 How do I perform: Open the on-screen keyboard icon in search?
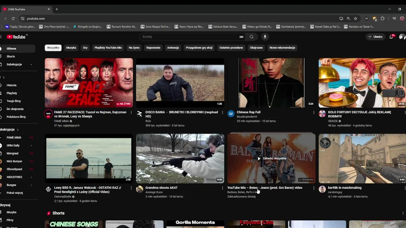(241, 37)
